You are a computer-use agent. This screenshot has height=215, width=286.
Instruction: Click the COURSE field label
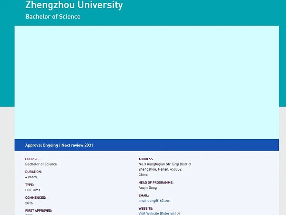[32, 159]
